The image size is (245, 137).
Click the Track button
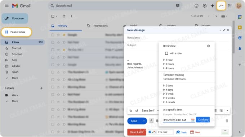point(181,132)
